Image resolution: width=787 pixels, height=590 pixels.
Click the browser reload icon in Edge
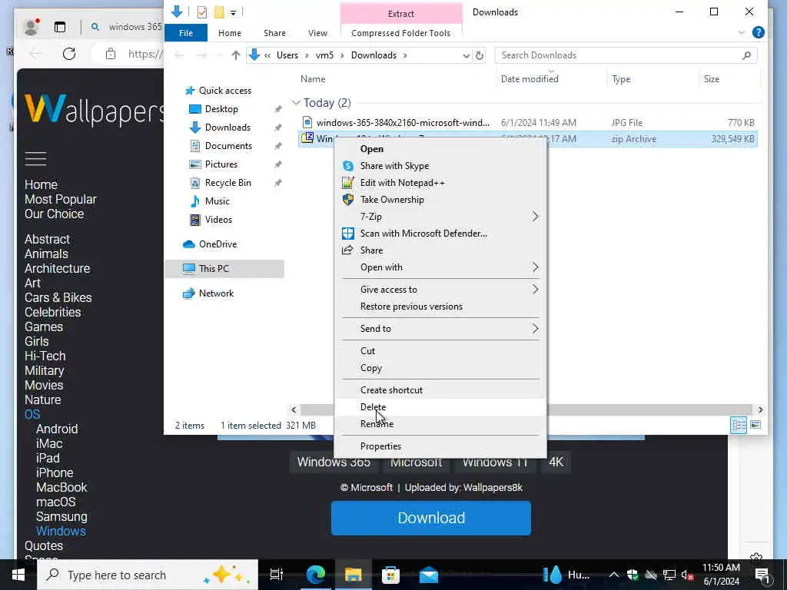pyautogui.click(x=69, y=54)
